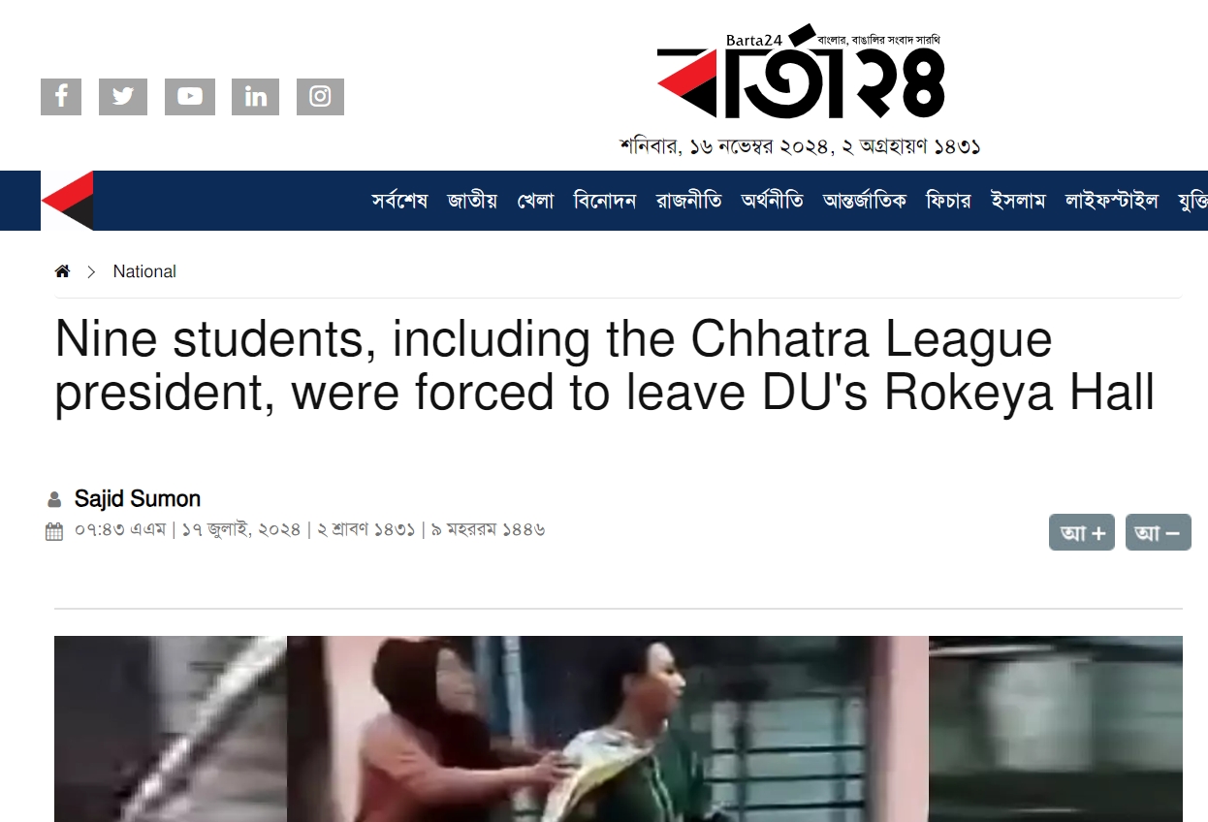The height and width of the screenshot is (822, 1208).
Task: Click the red-black logo in navigation bar
Action: click(x=67, y=201)
